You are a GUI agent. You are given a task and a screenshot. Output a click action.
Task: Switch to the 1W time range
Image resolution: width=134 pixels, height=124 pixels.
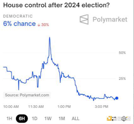tap(48, 119)
